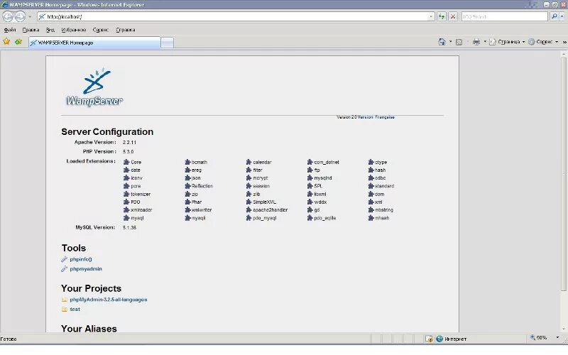Open the zoom level dropdown arrow
This screenshot has width=568, height=355.
pos(557,337)
